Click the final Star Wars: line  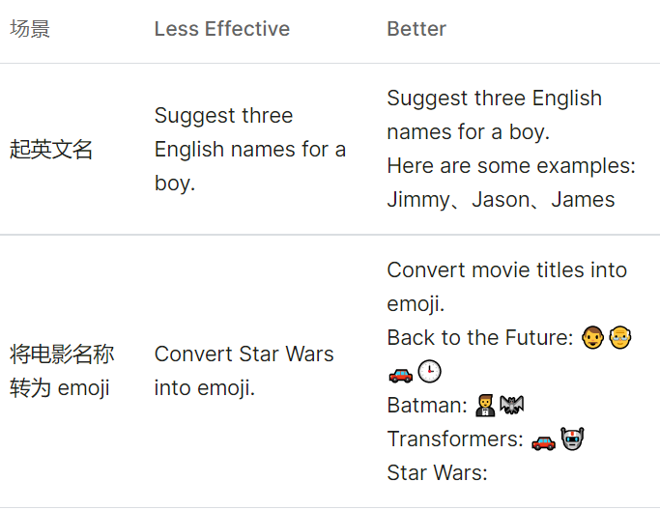point(437,473)
